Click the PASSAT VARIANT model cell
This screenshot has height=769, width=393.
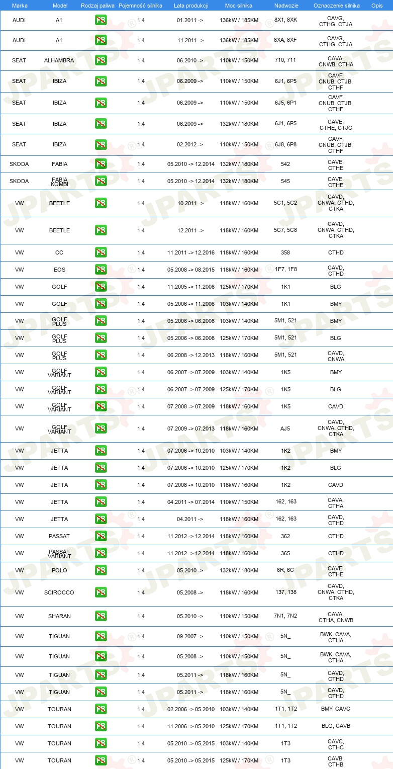click(x=59, y=554)
